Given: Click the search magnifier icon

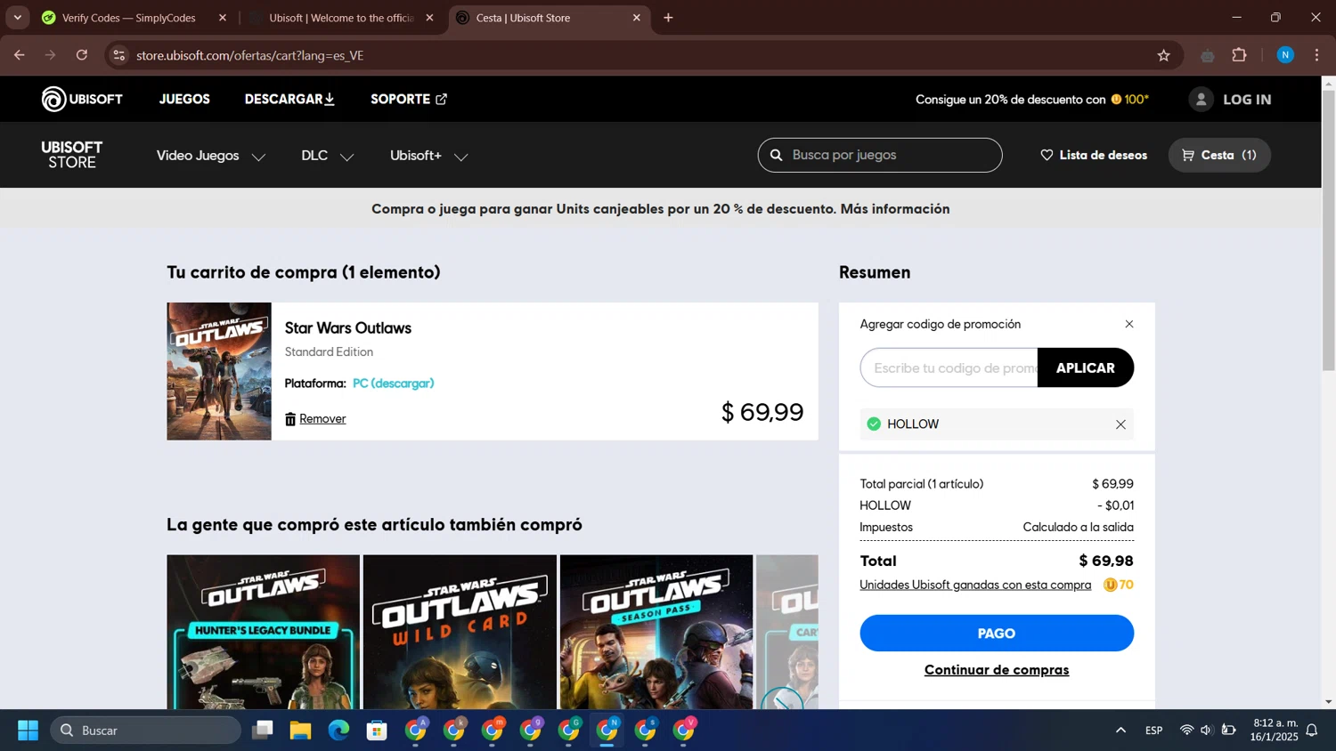Looking at the screenshot, I should (776, 155).
